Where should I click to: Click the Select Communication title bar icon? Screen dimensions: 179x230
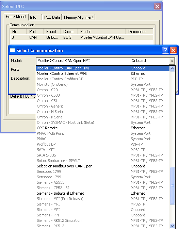(12, 50)
